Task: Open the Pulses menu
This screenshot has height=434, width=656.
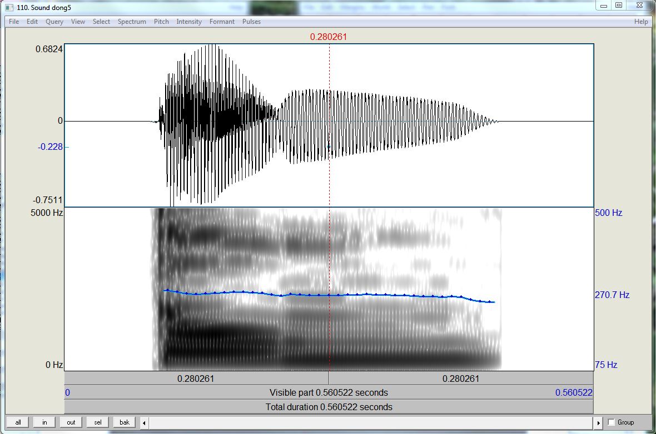Action: [251, 22]
